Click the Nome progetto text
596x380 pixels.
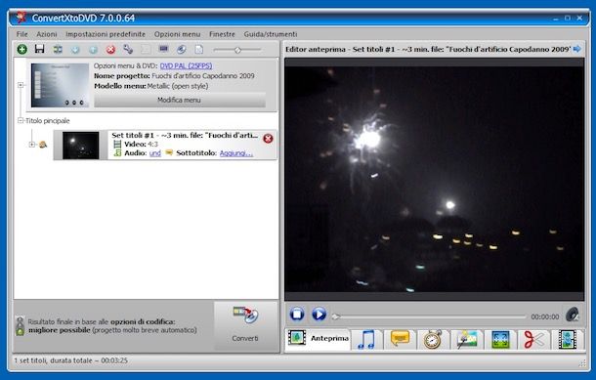click(x=174, y=76)
